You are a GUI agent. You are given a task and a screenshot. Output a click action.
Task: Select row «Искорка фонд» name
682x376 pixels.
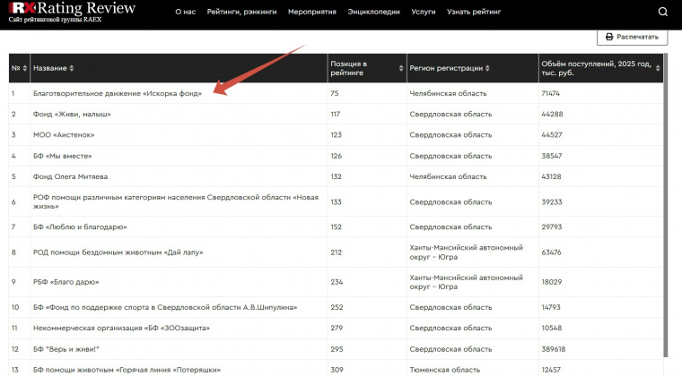[118, 93]
